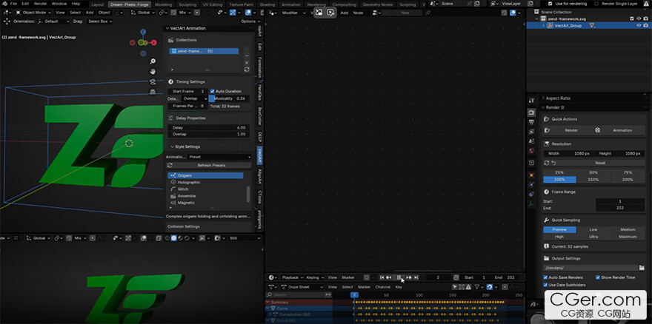Open the World properties globe icon
Screen dimensions: 652x324
coord(532,151)
